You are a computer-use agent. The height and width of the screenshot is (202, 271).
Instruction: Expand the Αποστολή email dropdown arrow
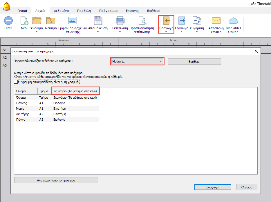[220, 32]
